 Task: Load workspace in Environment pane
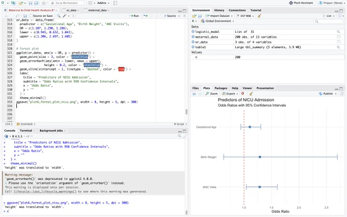194,16
